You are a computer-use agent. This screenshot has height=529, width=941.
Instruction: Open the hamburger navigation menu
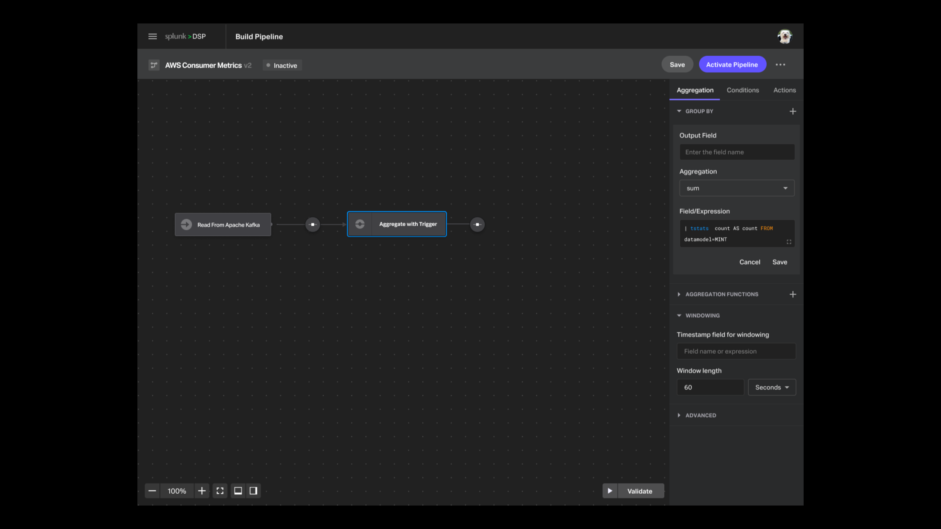[152, 36]
